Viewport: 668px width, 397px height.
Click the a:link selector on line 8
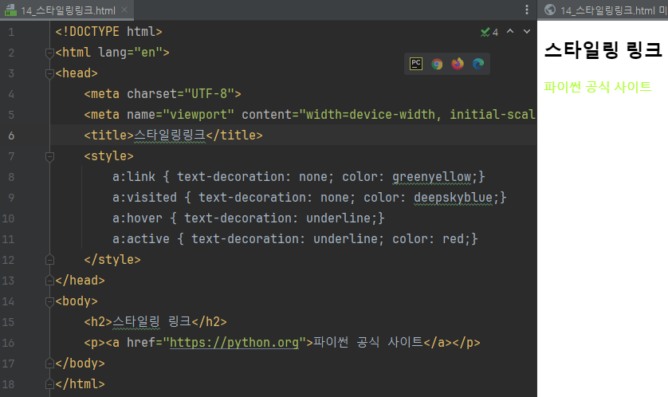[x=134, y=177]
